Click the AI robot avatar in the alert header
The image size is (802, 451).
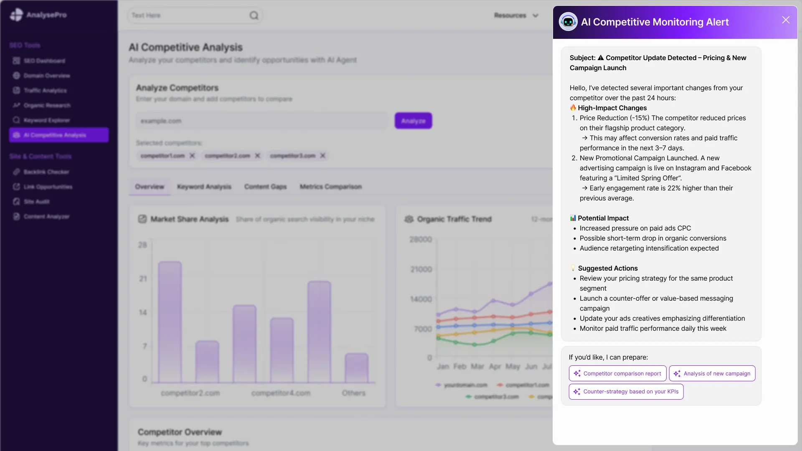click(568, 22)
